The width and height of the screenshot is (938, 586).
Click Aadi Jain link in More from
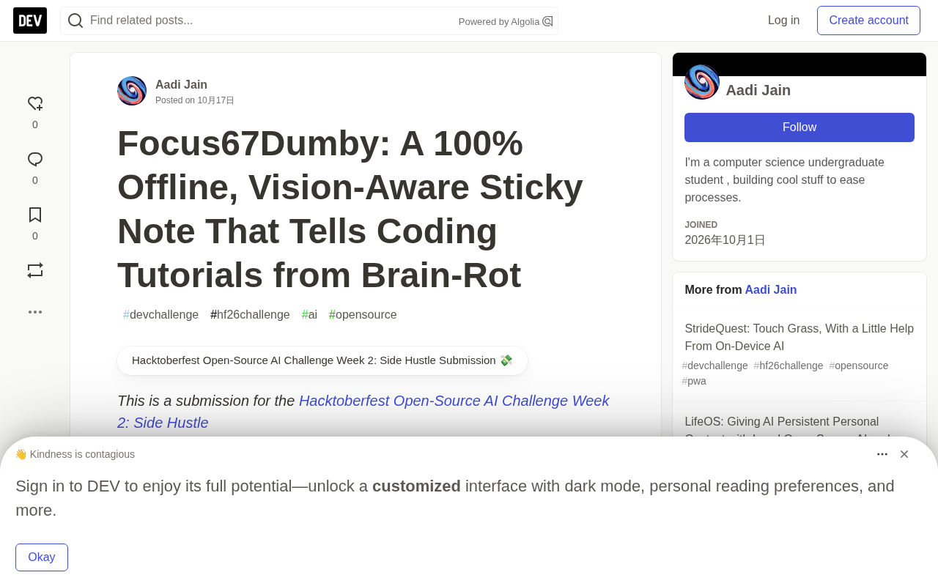771,290
